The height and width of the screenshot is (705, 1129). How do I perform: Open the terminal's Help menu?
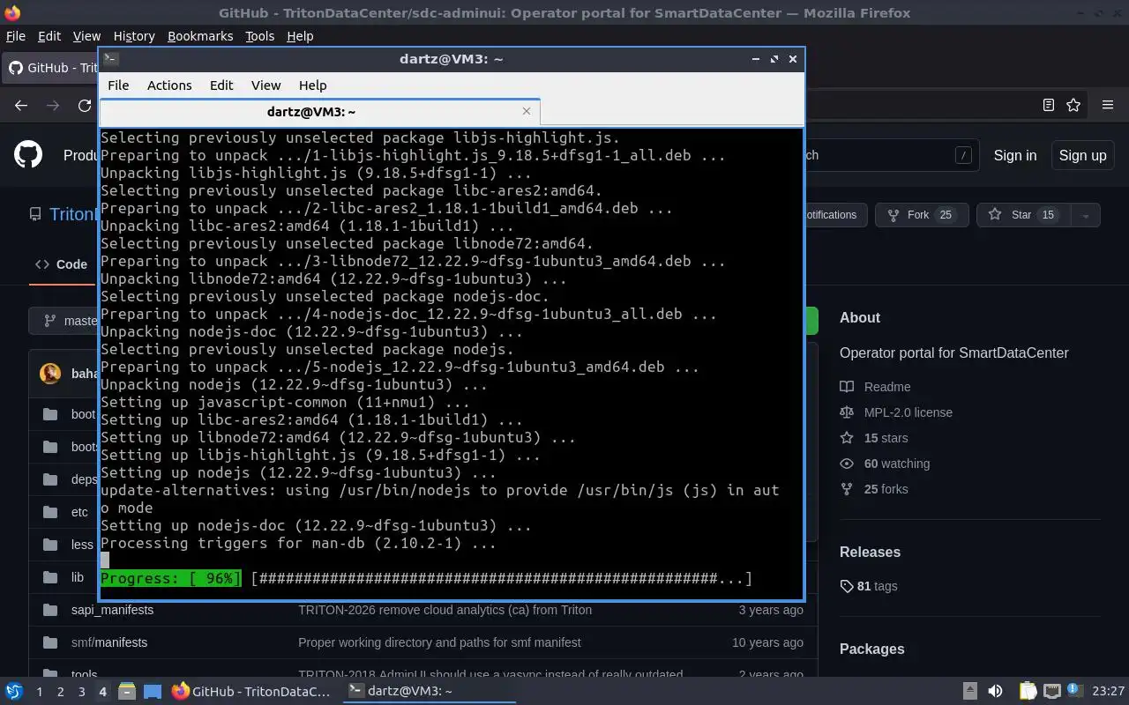point(312,85)
